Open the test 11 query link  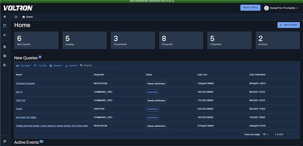(x=19, y=92)
